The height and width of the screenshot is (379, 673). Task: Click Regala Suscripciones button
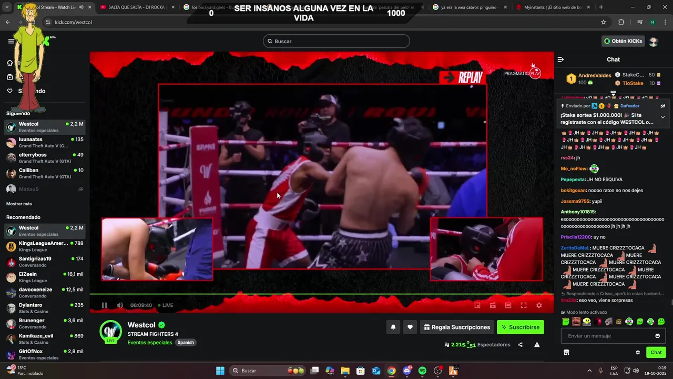(457, 327)
